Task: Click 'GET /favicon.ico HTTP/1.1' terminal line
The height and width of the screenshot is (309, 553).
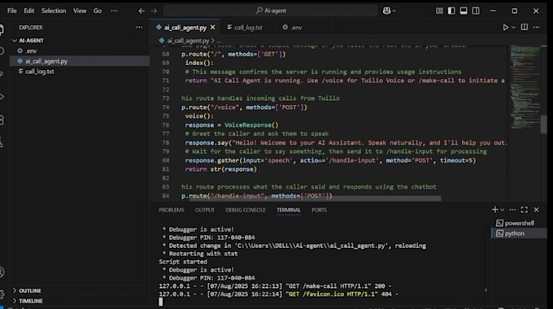Action: 279,294
